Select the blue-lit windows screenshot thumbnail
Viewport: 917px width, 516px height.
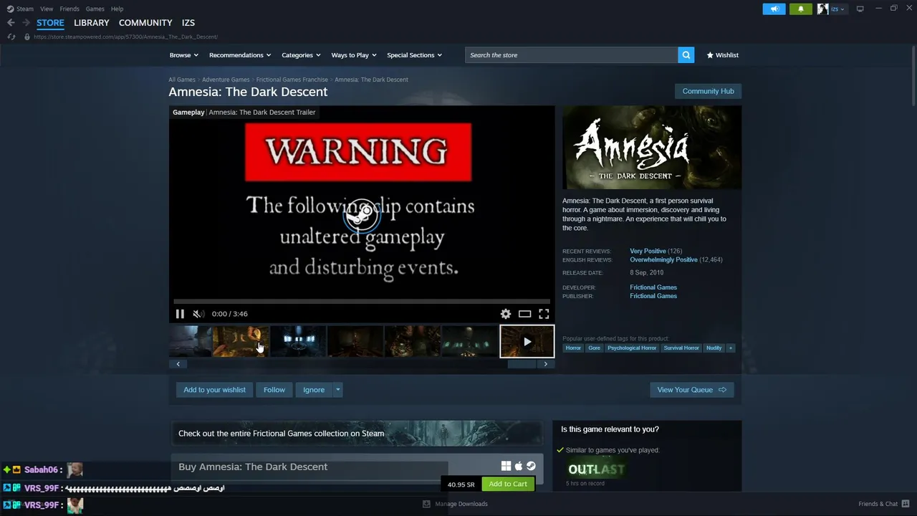point(298,341)
